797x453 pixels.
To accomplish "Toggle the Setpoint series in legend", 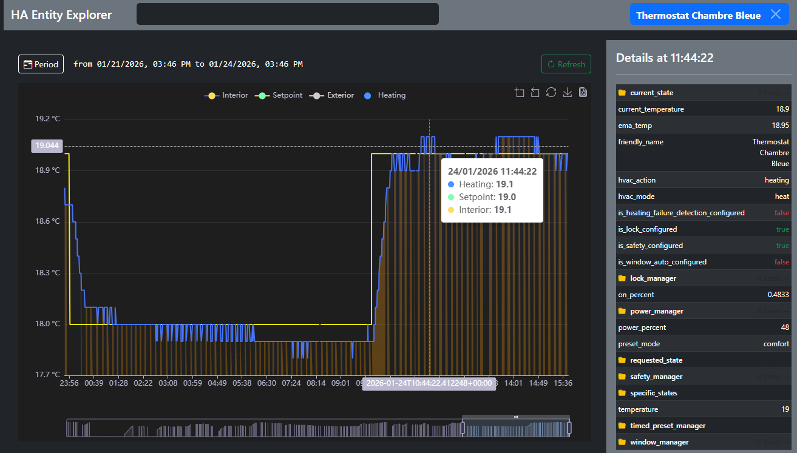I will pyautogui.click(x=279, y=95).
